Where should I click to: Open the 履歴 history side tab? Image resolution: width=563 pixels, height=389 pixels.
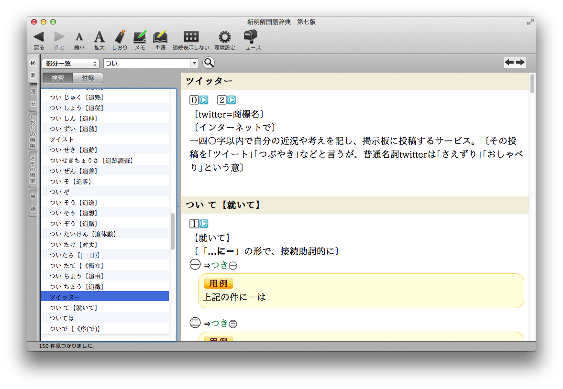point(33,97)
